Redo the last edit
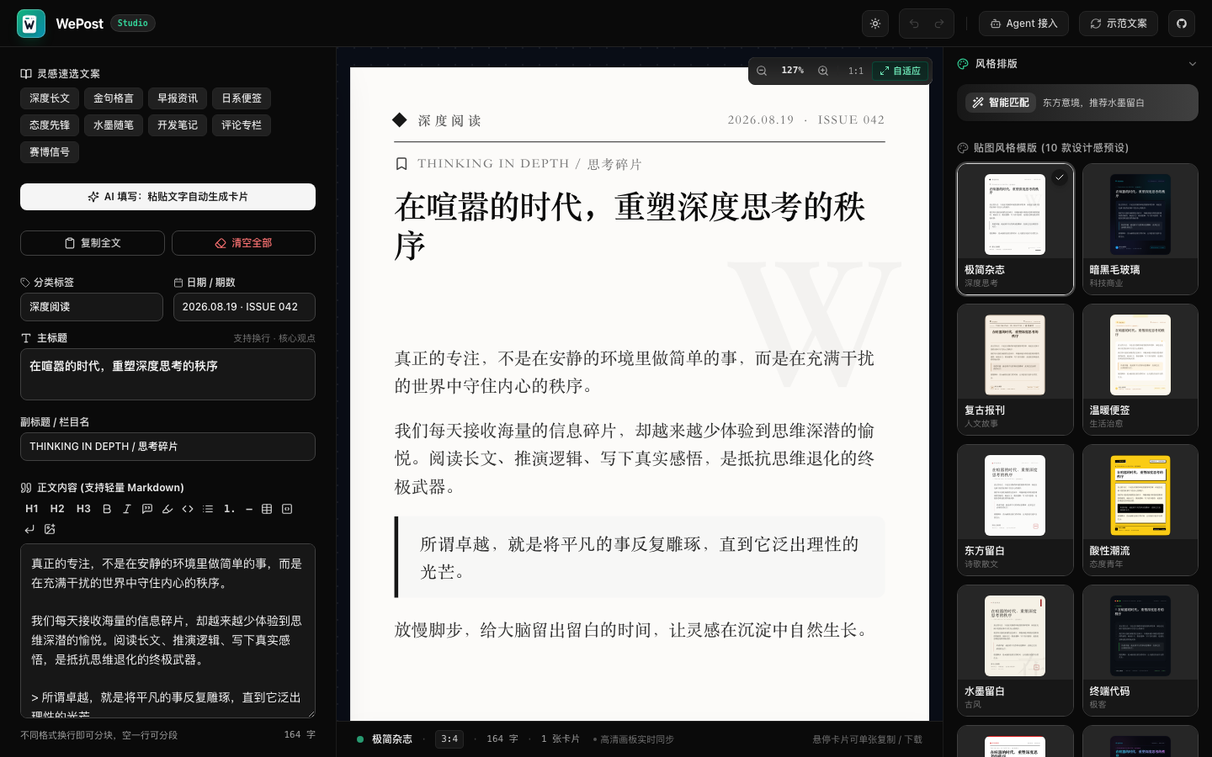Viewport: 1212px width, 757px height. pyautogui.click(x=939, y=24)
